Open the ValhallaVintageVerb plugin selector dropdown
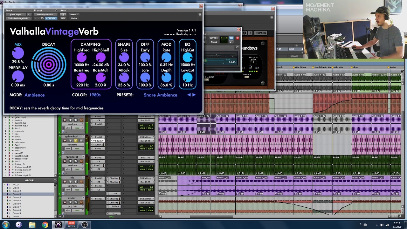This screenshot has width=407, height=229. click(x=18, y=18)
